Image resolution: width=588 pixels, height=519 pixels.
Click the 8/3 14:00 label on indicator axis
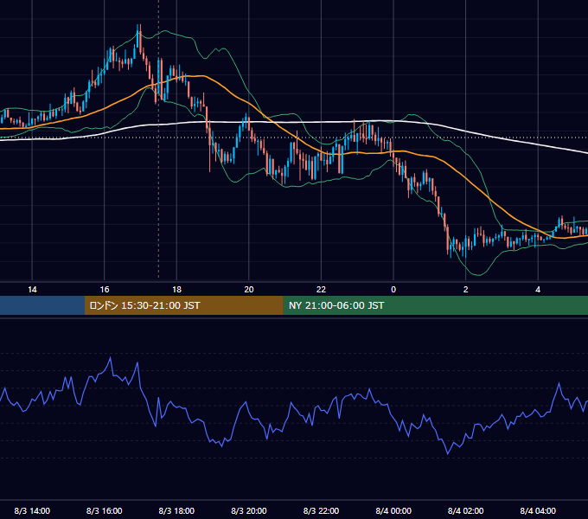(32, 510)
